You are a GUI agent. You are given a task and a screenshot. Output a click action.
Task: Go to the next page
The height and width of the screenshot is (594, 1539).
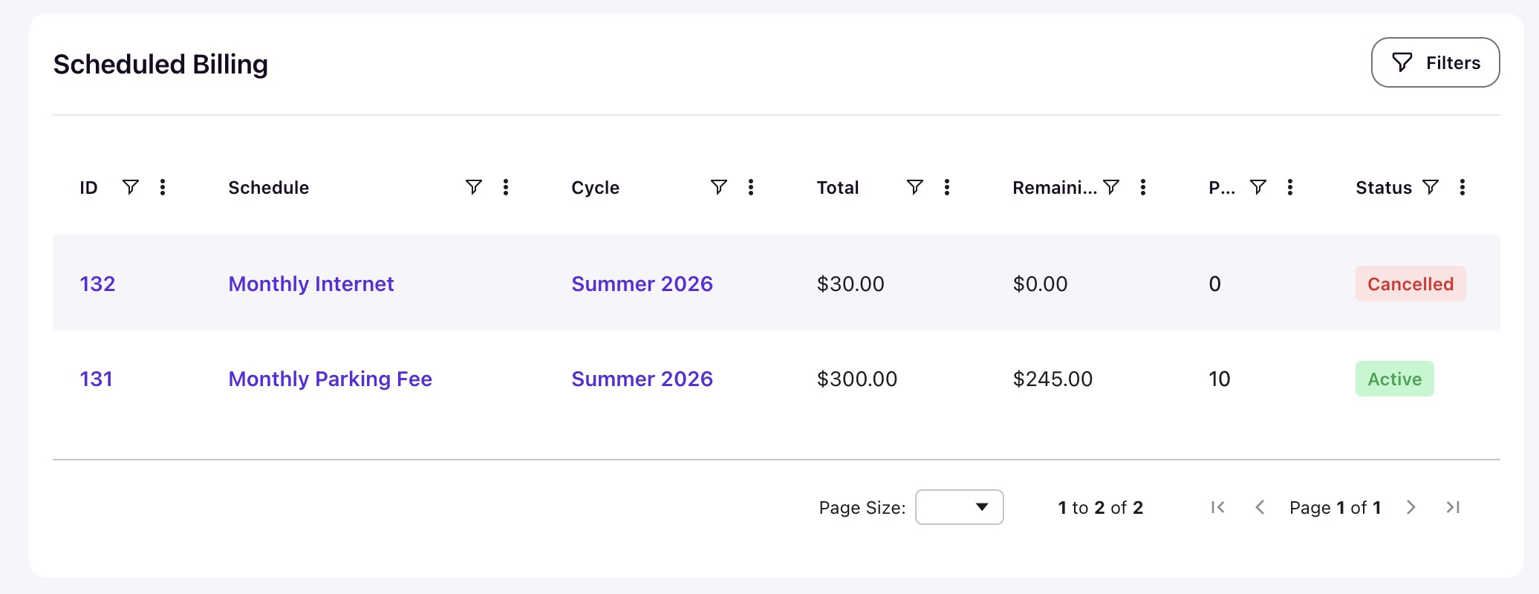[1411, 507]
